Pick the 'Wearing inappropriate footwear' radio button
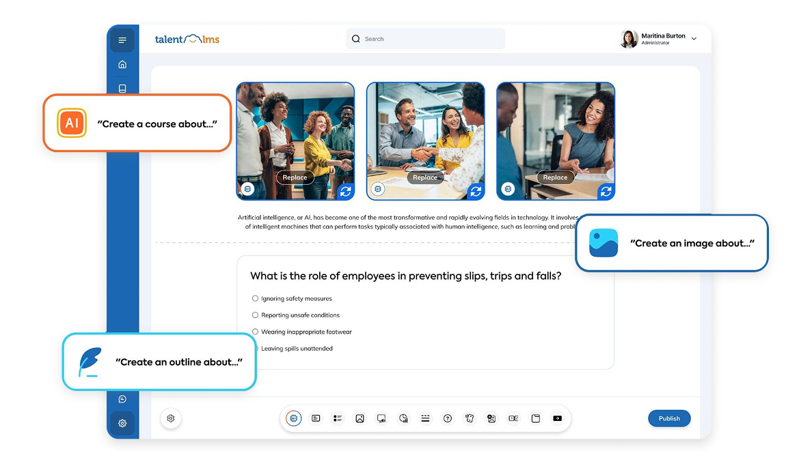This screenshot has height=464, width=812. click(255, 332)
